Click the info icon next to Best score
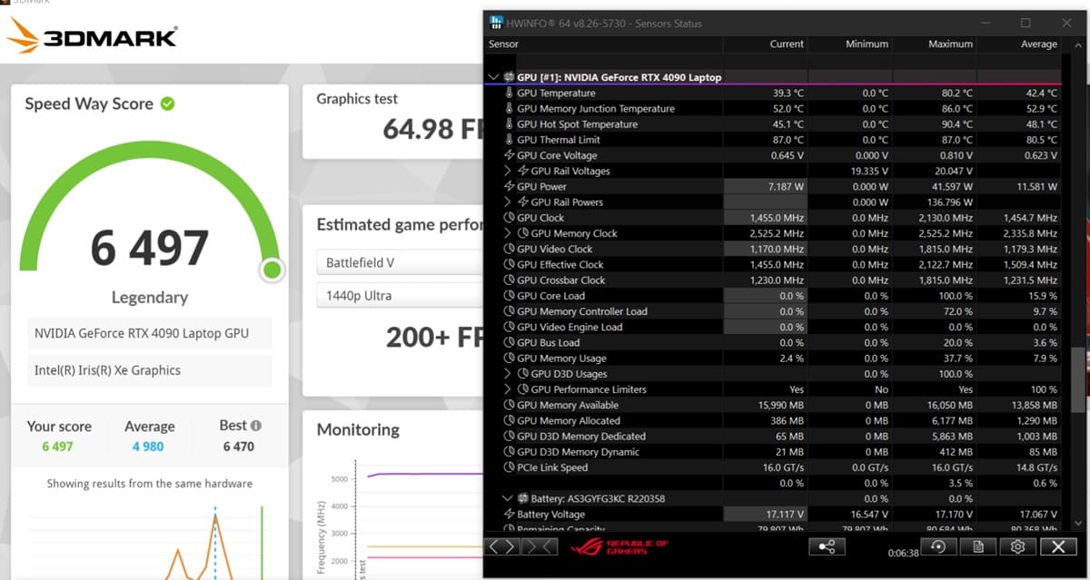The image size is (1090, 580). (256, 426)
